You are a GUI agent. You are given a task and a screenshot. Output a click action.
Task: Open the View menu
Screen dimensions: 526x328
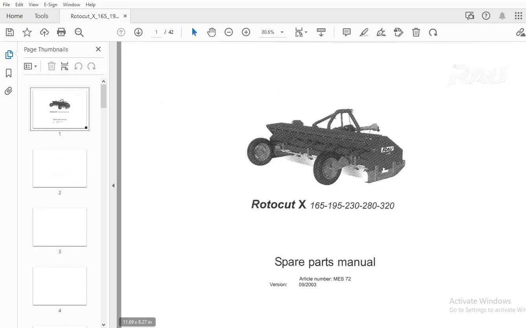tap(34, 5)
